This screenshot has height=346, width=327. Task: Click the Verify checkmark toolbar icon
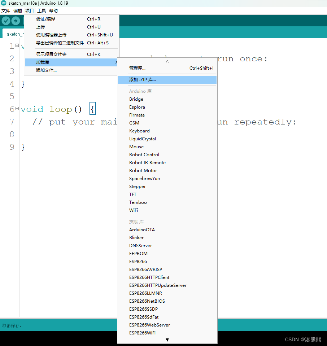tap(6, 21)
